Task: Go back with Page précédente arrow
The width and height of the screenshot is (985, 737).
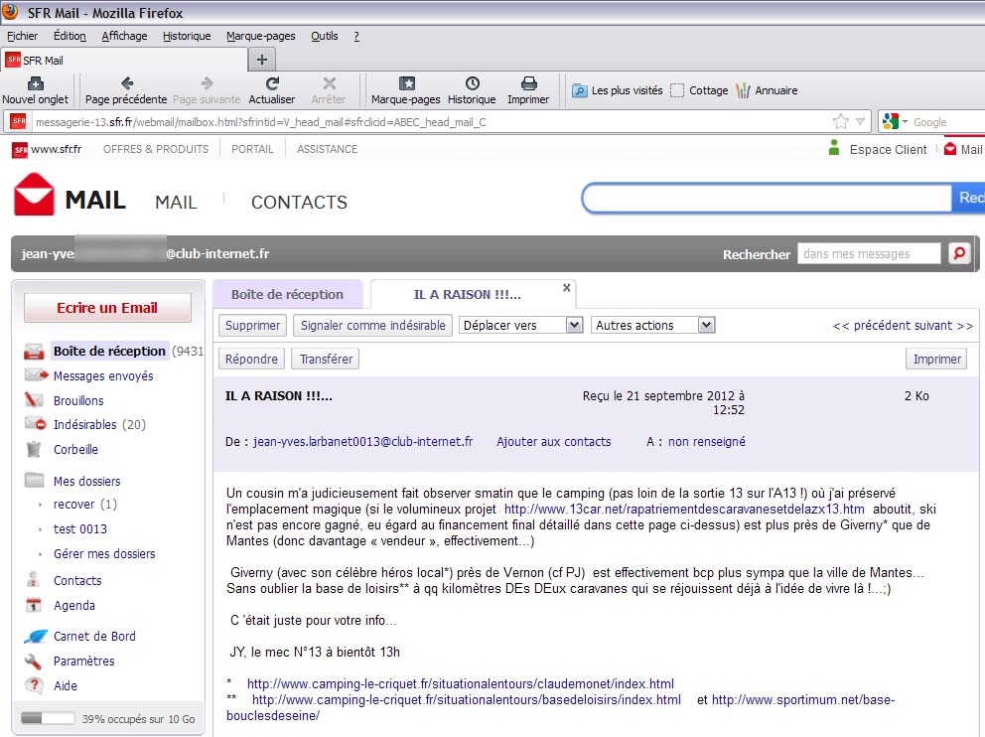Action: coord(127,82)
